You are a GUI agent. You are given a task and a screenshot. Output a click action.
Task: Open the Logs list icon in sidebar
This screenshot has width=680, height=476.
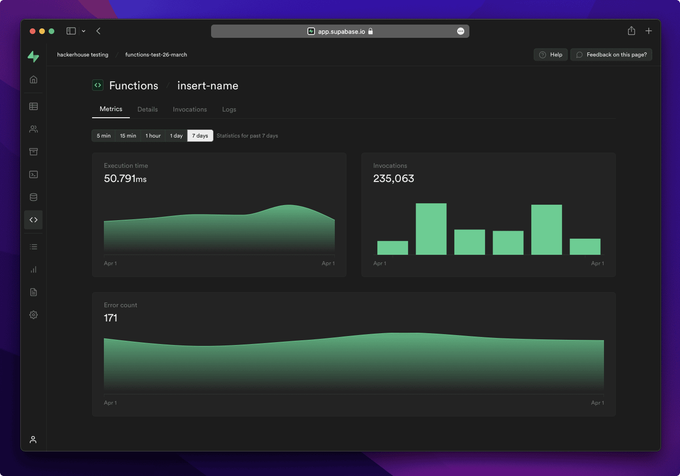(33, 246)
